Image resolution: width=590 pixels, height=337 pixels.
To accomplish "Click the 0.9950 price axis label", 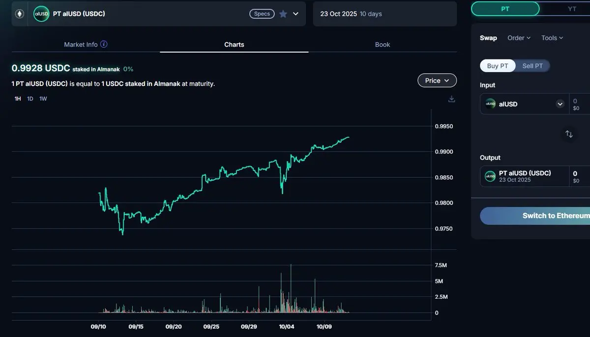I will pyautogui.click(x=444, y=126).
